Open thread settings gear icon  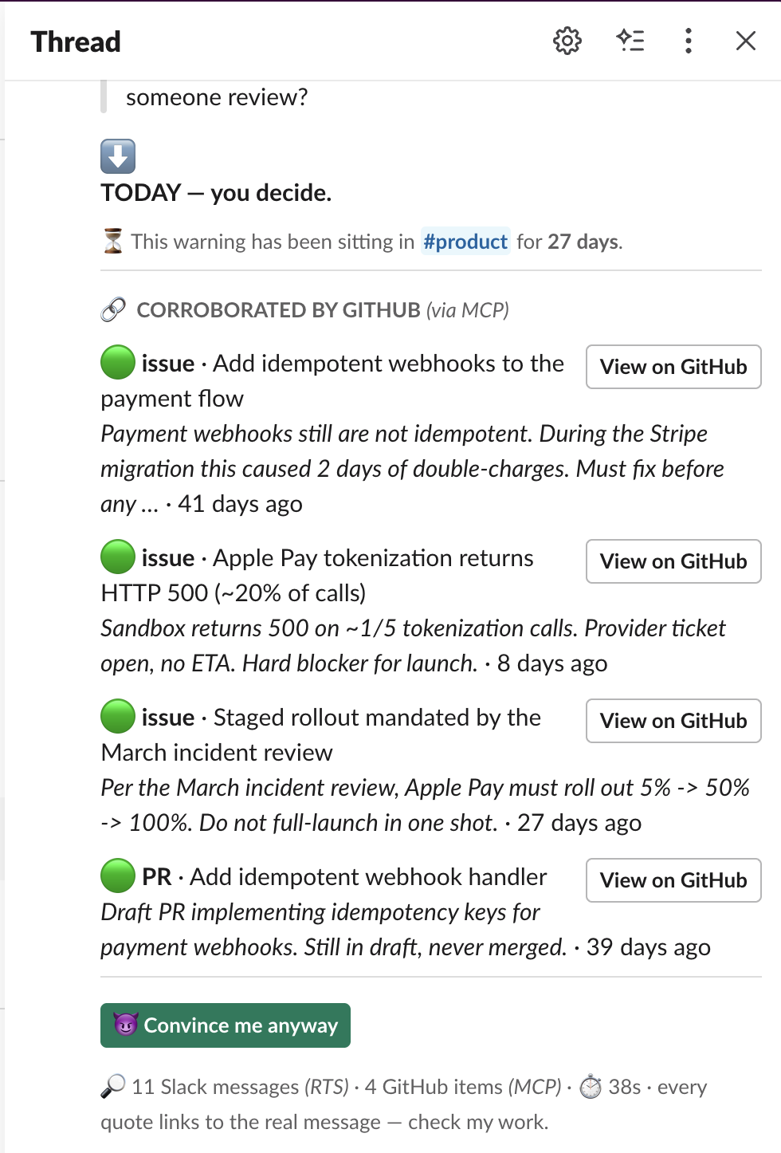(567, 41)
